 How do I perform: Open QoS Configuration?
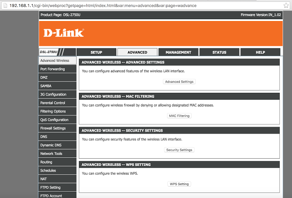coord(57,120)
